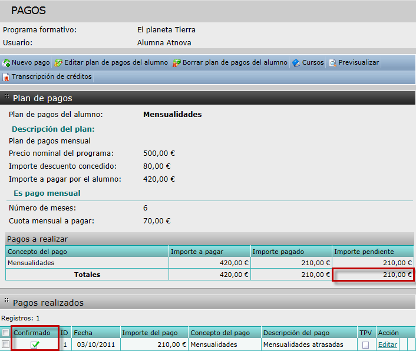Click the Registros: 1 count text
This screenshot has width=416, height=351.
(x=21, y=318)
